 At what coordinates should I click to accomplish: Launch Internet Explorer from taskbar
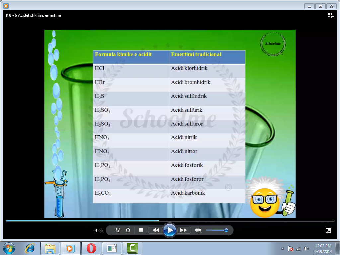[x=30, y=248]
